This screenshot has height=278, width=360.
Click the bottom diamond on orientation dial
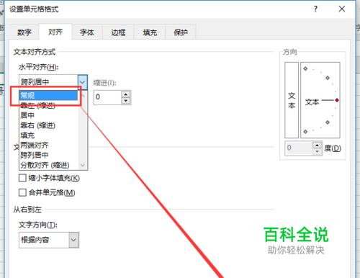[x=305, y=132]
